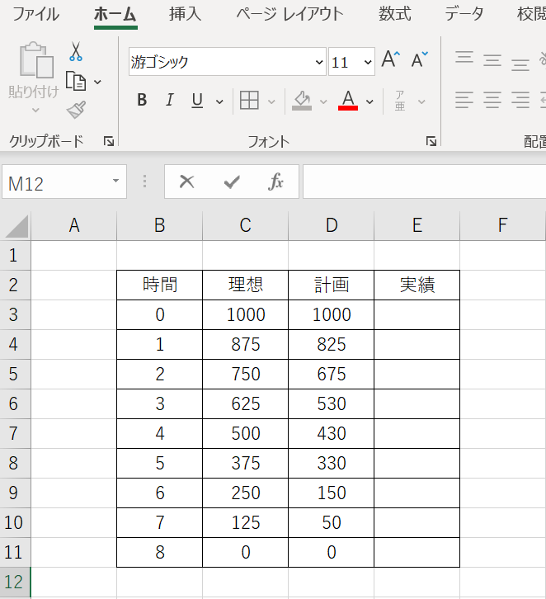The width and height of the screenshot is (546, 599).
Task: Select cell containing 530
Action: pos(331,403)
